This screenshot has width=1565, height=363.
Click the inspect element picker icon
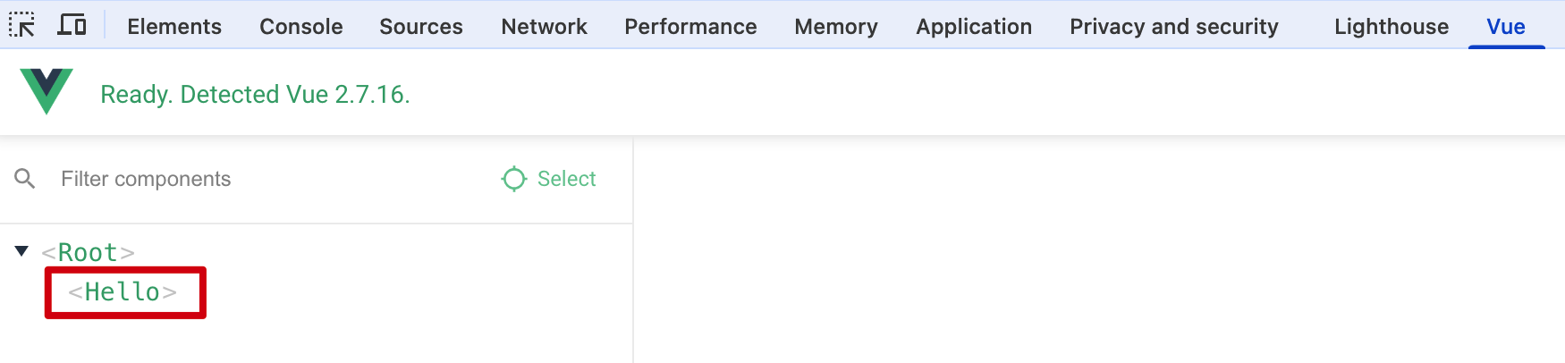[21, 25]
